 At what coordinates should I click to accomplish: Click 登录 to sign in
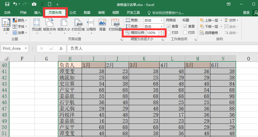(246, 13)
